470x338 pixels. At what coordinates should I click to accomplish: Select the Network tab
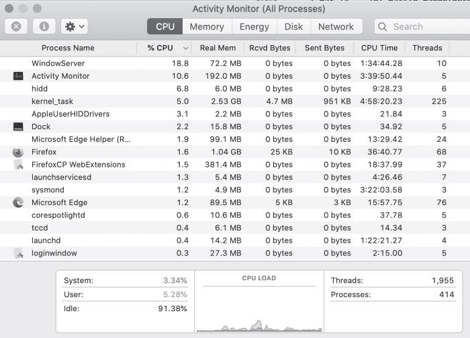336,27
